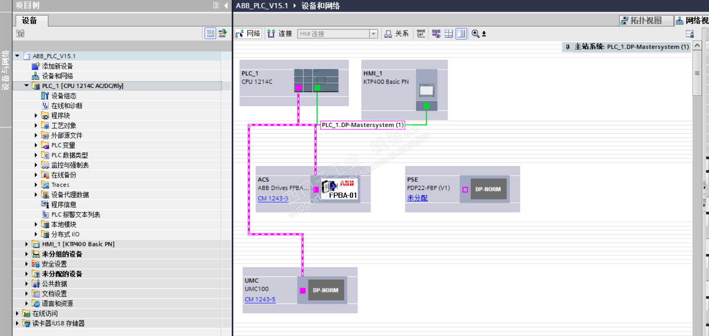709x336 pixels.
Task: Click the CM 1243-5 link under UMC
Action: (260, 299)
